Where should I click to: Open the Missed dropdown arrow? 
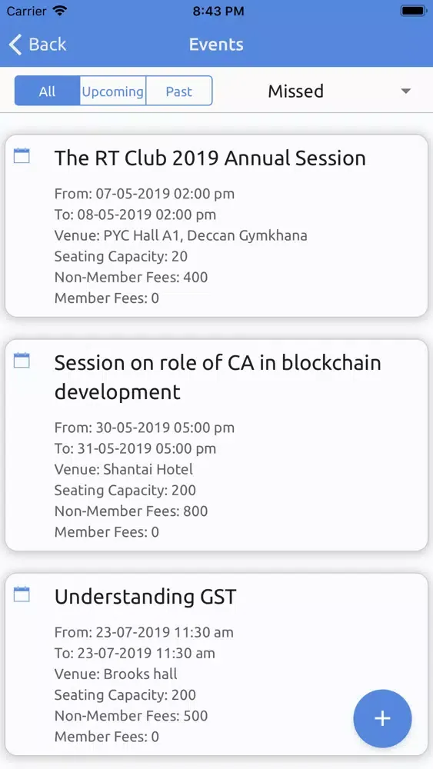405,92
